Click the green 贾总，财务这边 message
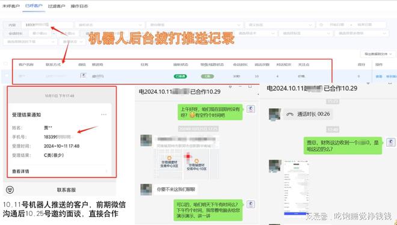Image resolution: width=397 pixels, height=225 pixels. (343, 146)
